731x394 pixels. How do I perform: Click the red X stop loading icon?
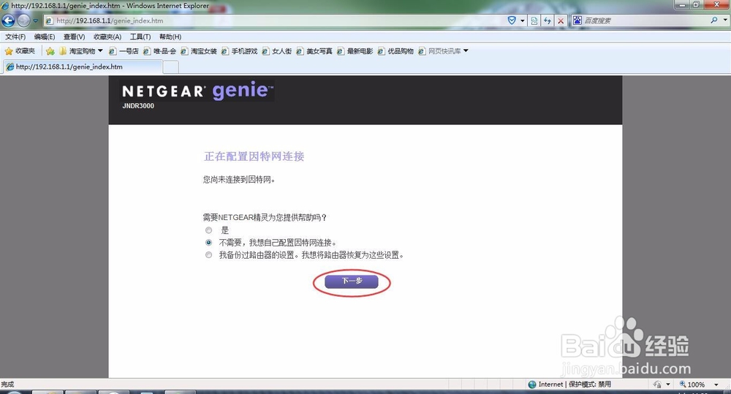[x=561, y=20]
